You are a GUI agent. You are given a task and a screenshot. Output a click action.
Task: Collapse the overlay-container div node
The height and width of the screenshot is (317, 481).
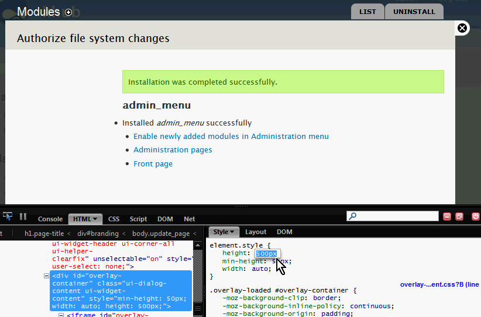[47, 276]
